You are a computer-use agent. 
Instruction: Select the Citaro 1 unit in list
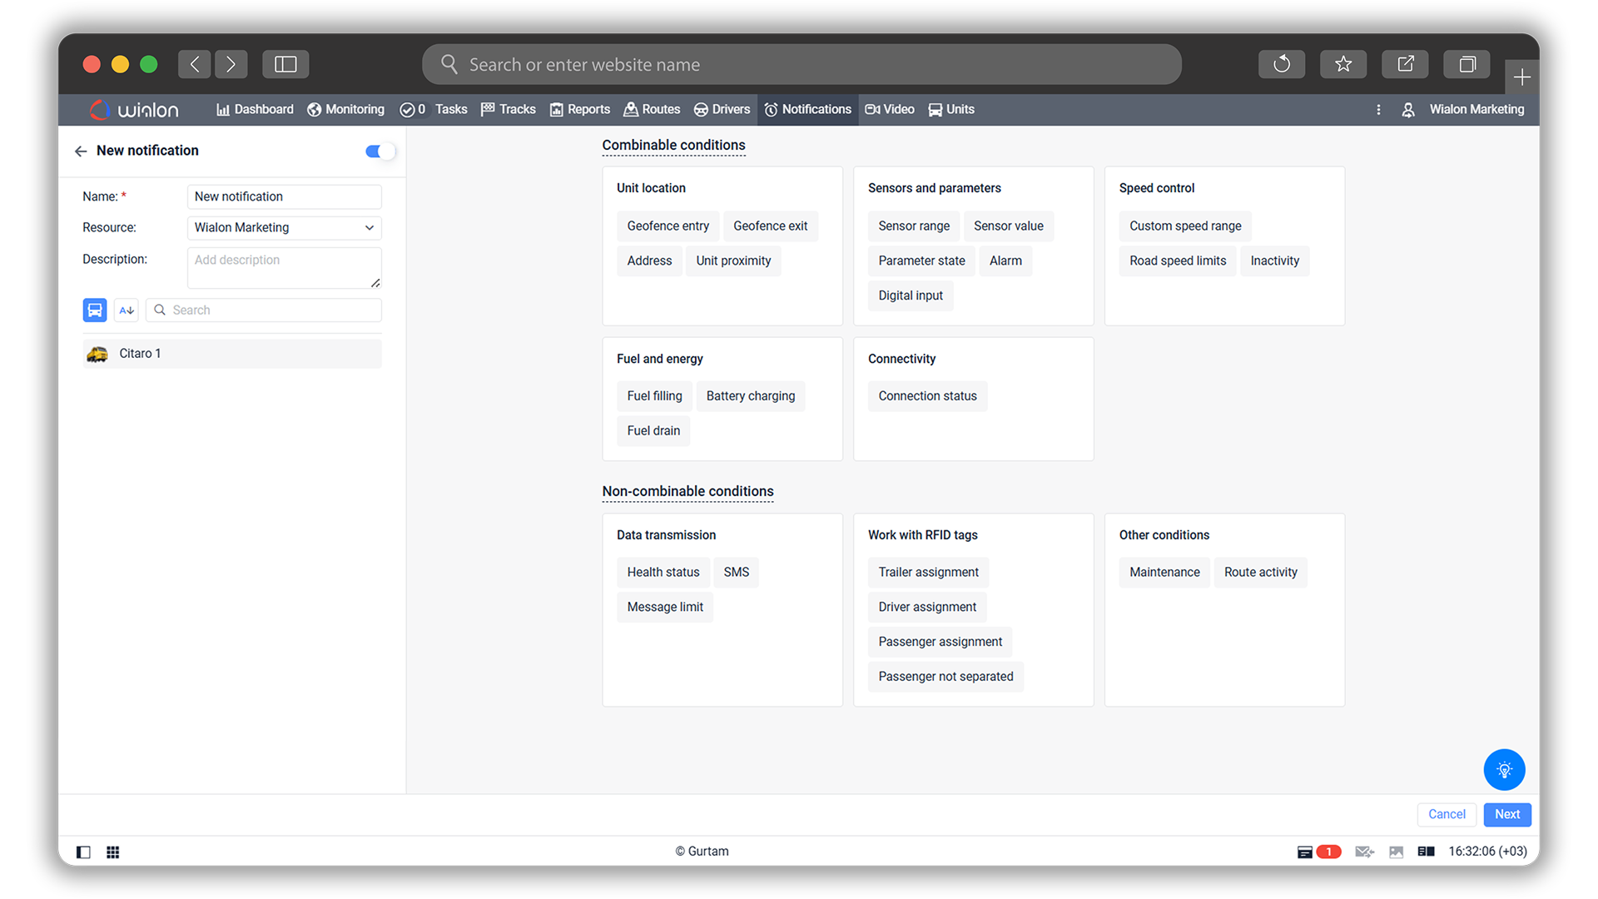click(x=140, y=353)
